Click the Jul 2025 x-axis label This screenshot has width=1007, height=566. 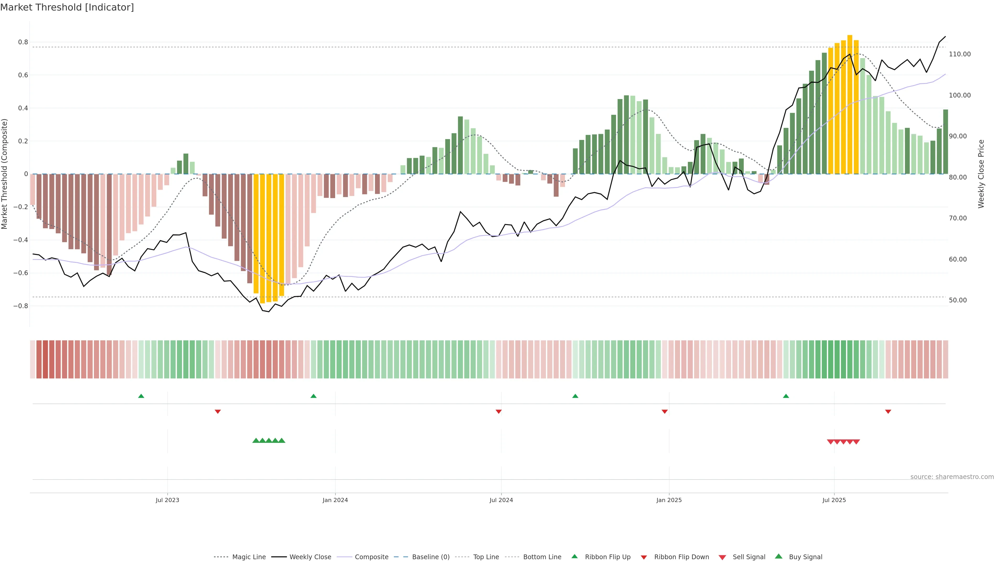[x=834, y=500]
